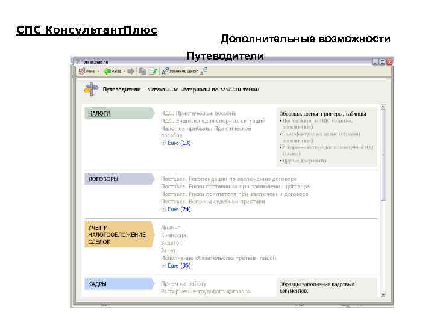434x325 pixels.
Task: Open the Зачет guide link
Action: point(168,250)
